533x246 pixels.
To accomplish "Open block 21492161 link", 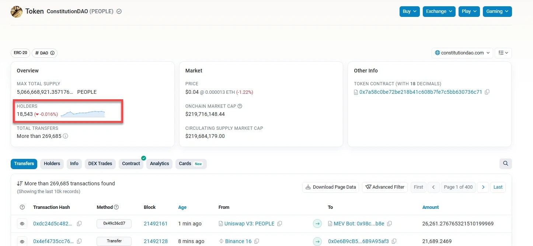I will 156,224.
